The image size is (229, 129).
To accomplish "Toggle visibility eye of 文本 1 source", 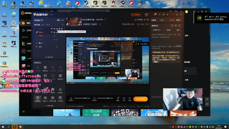I will 54,40.
